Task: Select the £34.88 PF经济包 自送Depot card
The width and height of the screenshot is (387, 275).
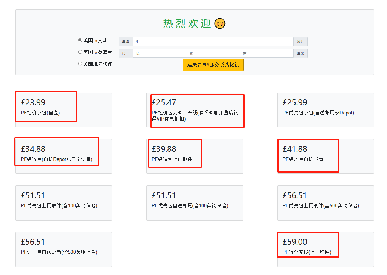Action: [64, 156]
